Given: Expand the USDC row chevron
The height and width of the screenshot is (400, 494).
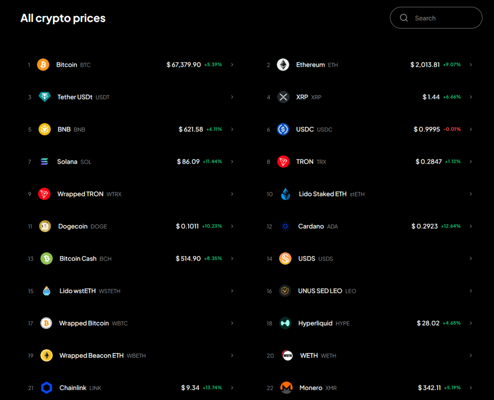Looking at the screenshot, I should (x=471, y=129).
